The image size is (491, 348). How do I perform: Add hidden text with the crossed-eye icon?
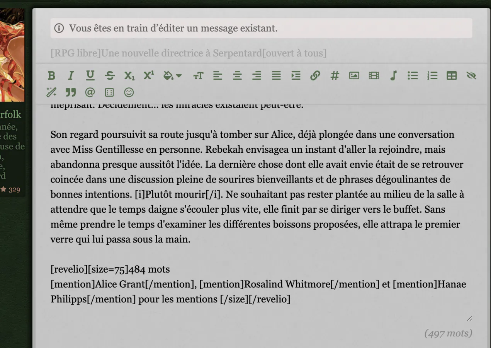click(x=471, y=76)
